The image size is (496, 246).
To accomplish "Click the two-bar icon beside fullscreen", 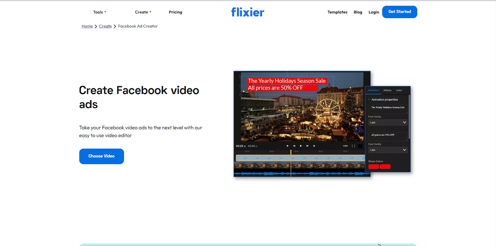I will click(x=360, y=146).
